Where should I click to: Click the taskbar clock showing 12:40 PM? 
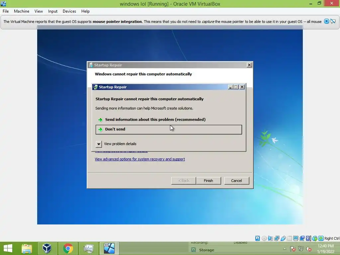(325, 246)
